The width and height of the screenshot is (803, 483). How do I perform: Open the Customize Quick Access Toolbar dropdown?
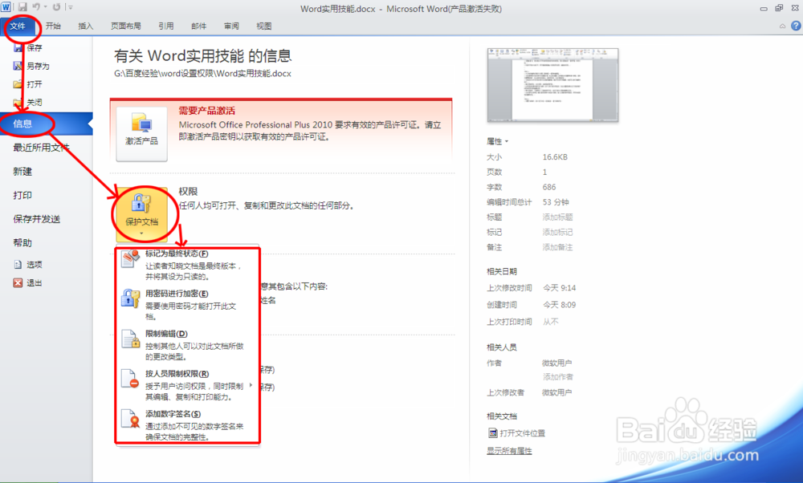pos(70,7)
